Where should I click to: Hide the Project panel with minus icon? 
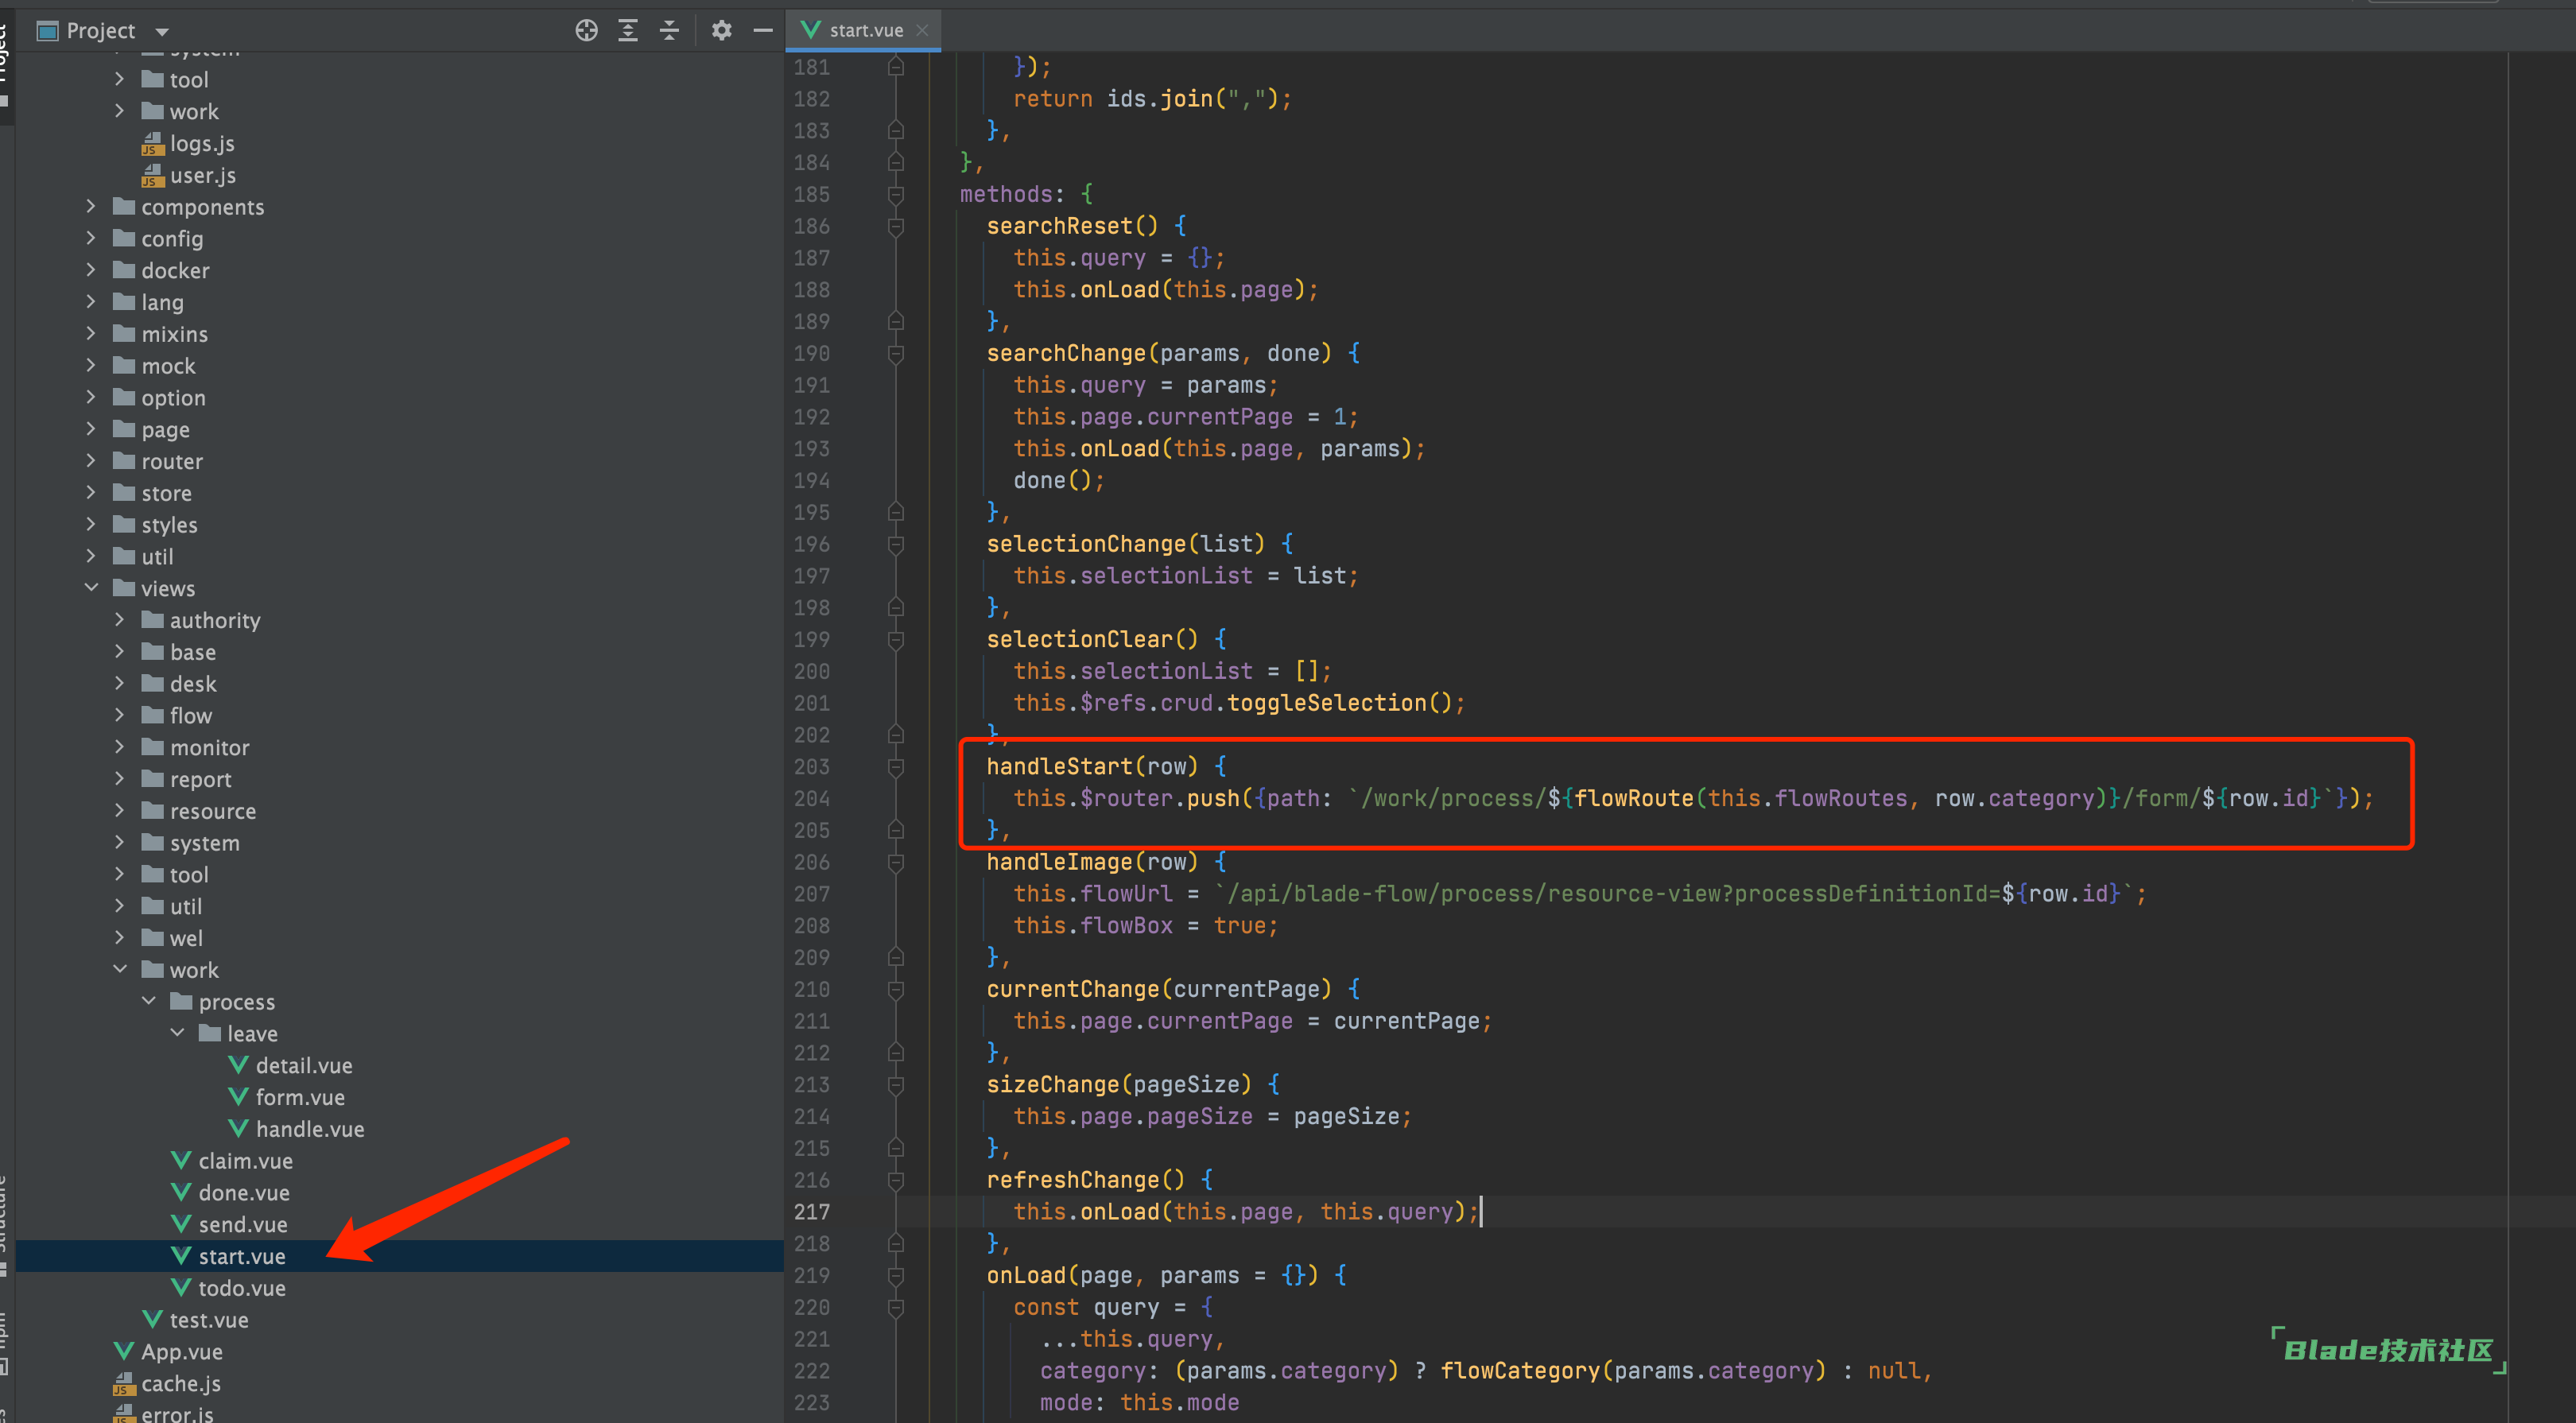pos(763,31)
